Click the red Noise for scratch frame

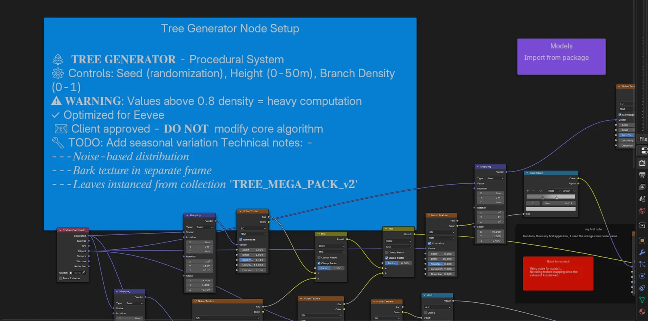(558, 279)
